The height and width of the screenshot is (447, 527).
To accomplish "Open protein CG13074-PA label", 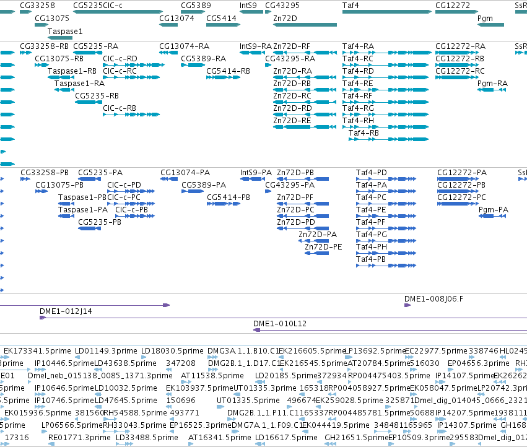I will (x=185, y=172).
